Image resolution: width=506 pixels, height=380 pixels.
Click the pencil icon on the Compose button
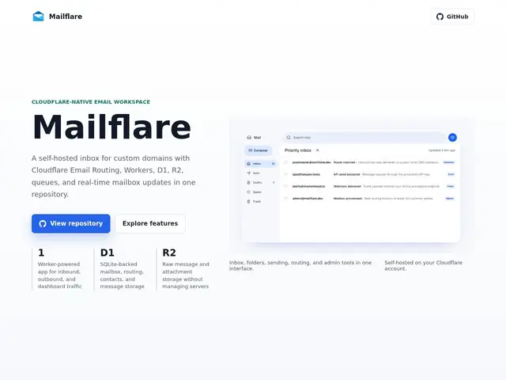(x=250, y=150)
